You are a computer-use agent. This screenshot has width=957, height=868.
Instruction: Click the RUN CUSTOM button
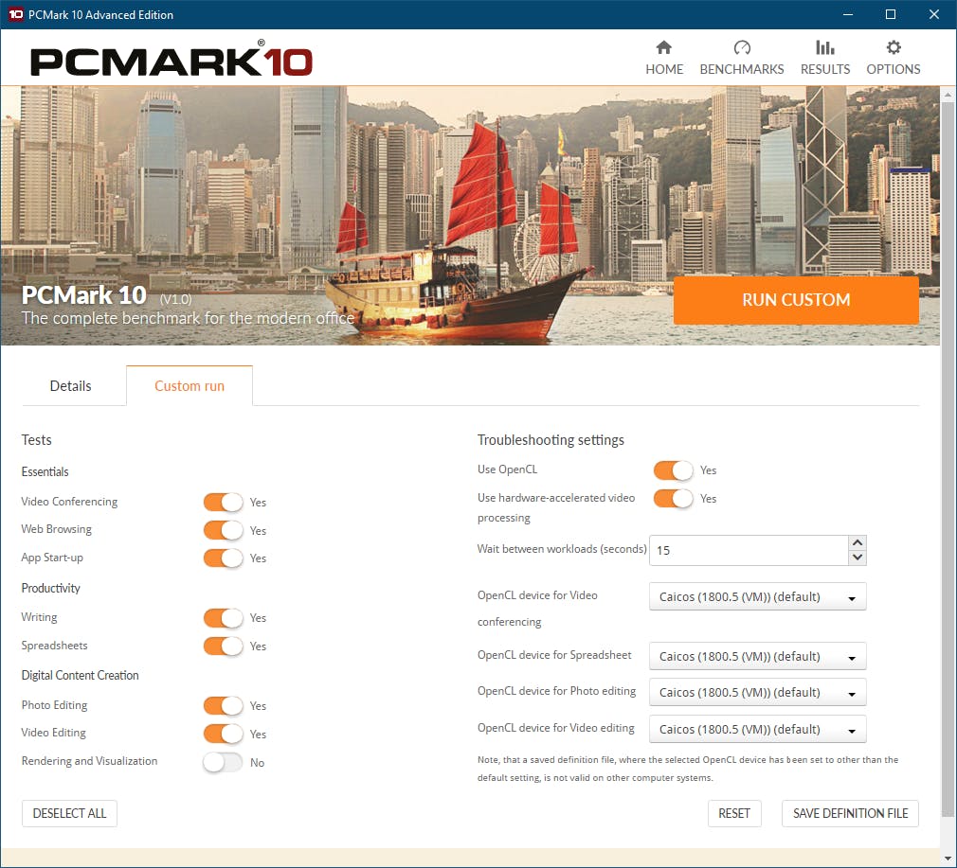(x=796, y=300)
